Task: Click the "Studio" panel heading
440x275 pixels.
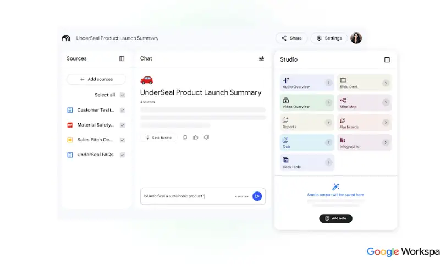Action: tap(288, 59)
